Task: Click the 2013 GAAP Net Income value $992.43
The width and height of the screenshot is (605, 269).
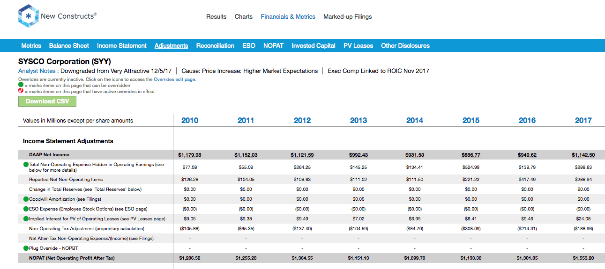Action: [x=359, y=155]
